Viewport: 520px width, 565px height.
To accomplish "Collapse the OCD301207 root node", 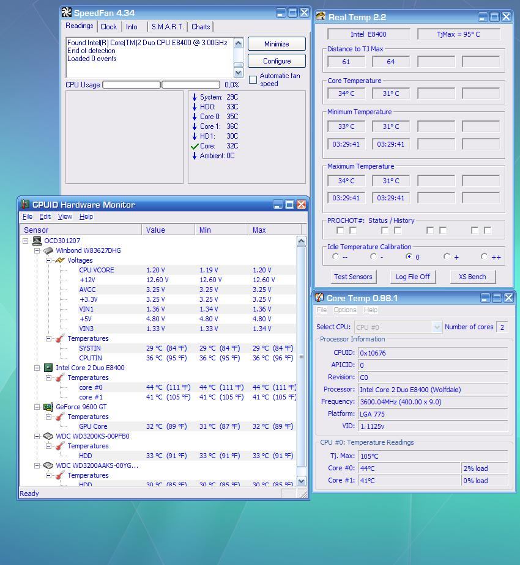I will tap(25, 240).
